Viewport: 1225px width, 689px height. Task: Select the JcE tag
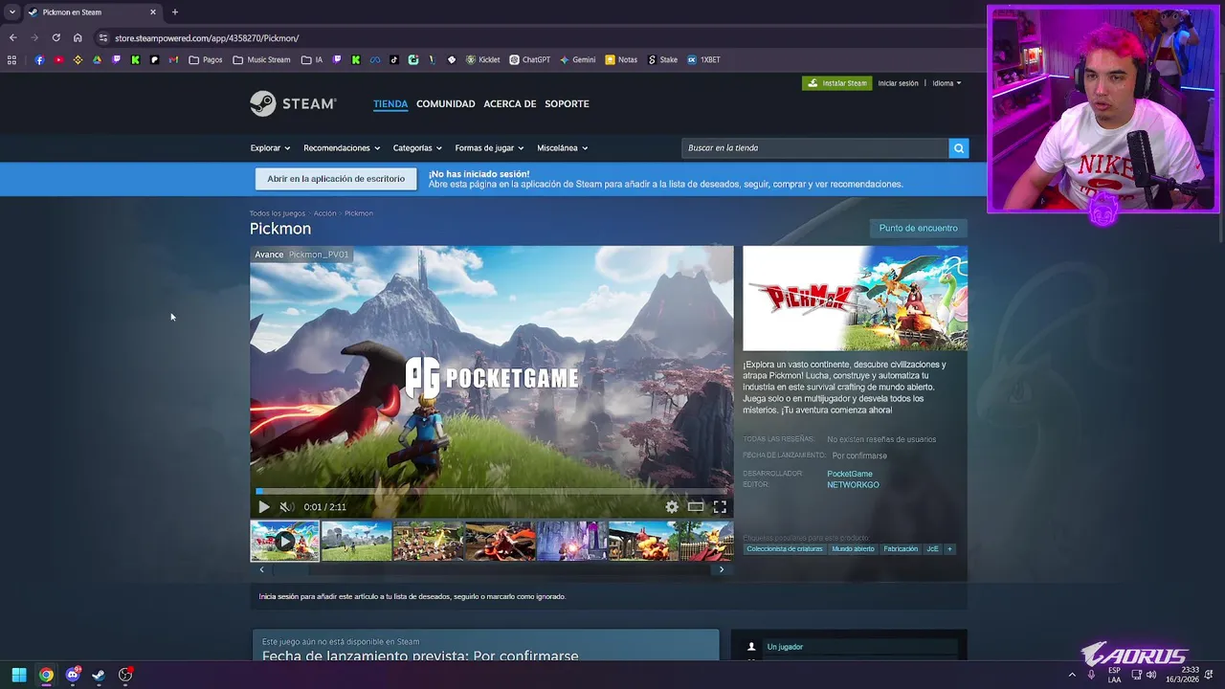point(932,549)
